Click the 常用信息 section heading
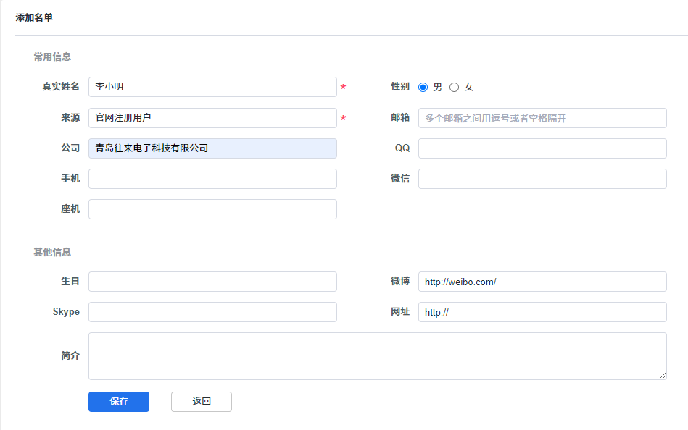The image size is (688, 430). point(52,56)
